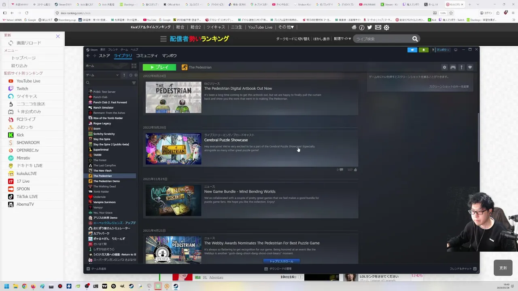
Task: Open the Cerebral Puzzle Showcase thumbnail
Action: [173, 149]
